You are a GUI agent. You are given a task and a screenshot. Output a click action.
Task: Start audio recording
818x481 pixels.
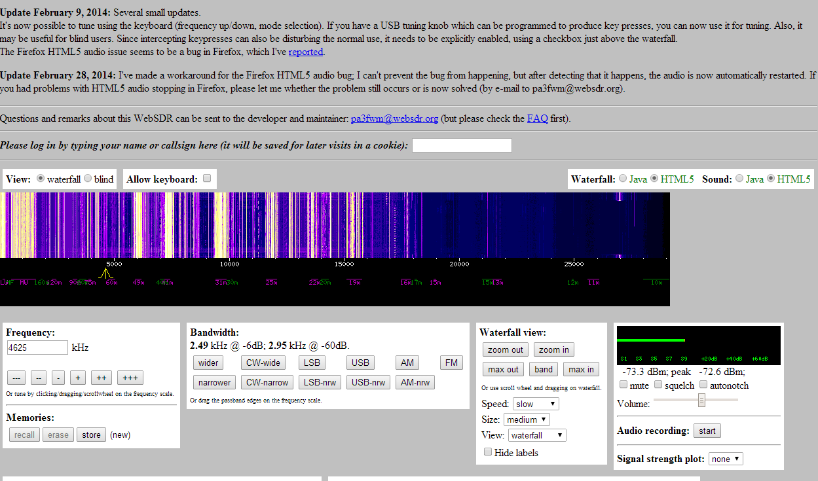707,431
